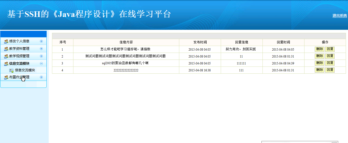The width and height of the screenshot is (348, 143).
Task: Expand the 布置作业管理 menu with plus icon
Action: click(41, 77)
